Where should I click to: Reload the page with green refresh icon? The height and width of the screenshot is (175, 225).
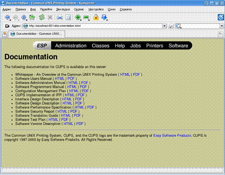click(42, 17)
